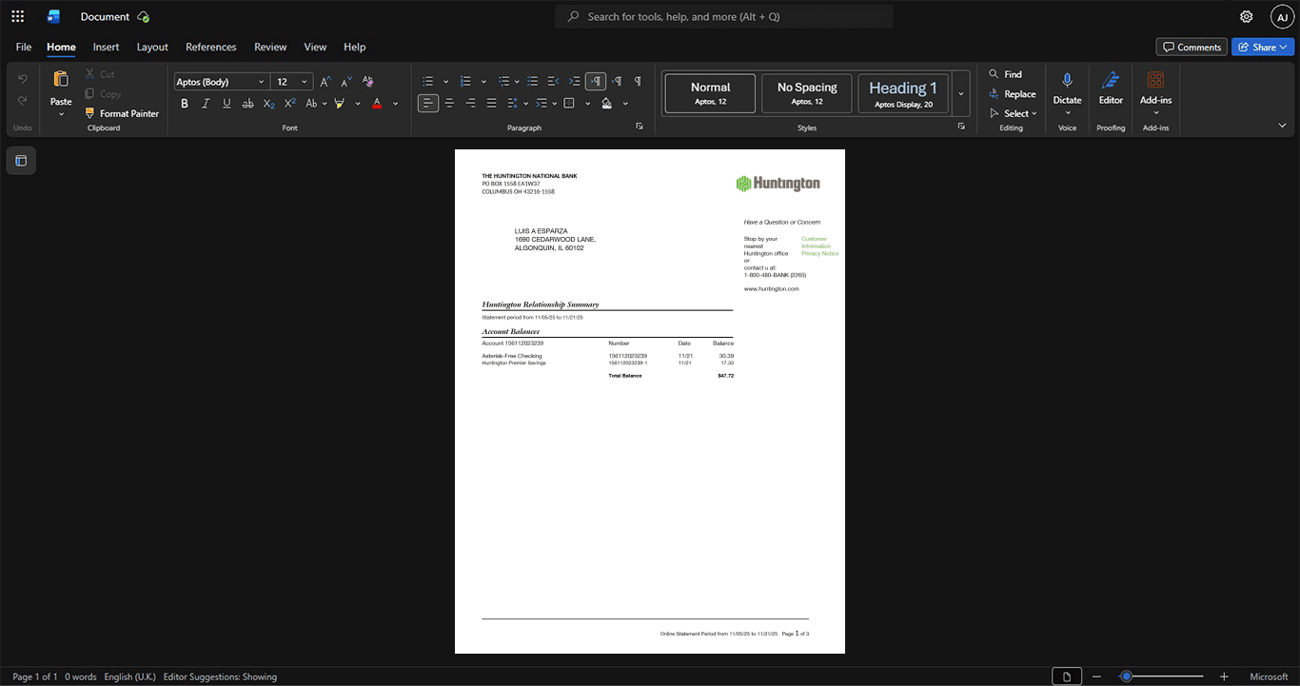Open Paragraph dialog launcher
The width and height of the screenshot is (1300, 686).
(x=639, y=127)
